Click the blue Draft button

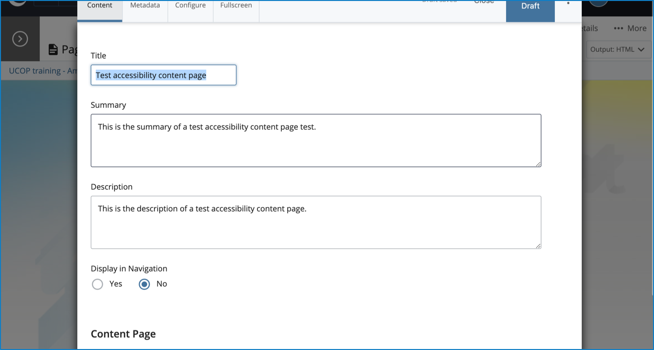(530, 7)
